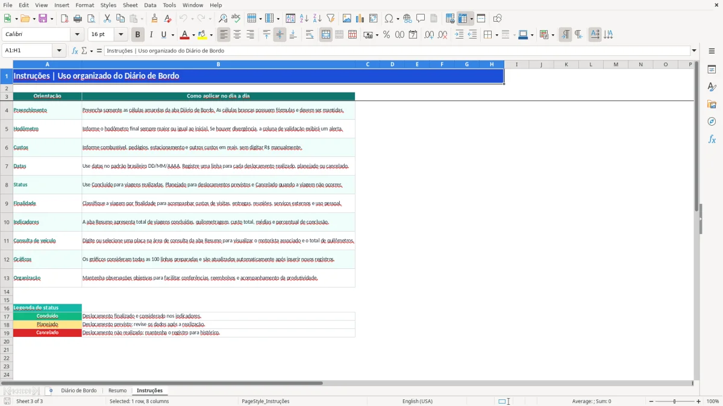This screenshot has width=723, height=406.
Task: Add a decimal place
Action: click(x=430, y=35)
